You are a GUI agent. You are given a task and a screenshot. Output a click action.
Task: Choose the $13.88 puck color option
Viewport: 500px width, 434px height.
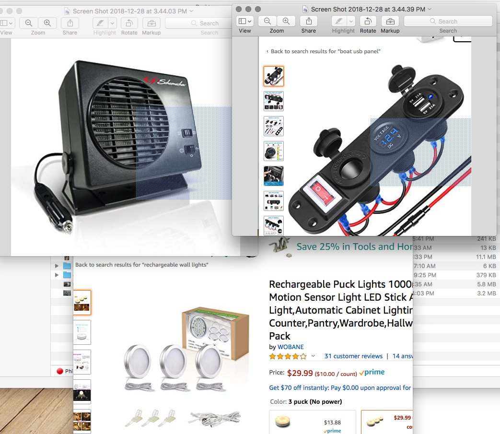coord(313,422)
